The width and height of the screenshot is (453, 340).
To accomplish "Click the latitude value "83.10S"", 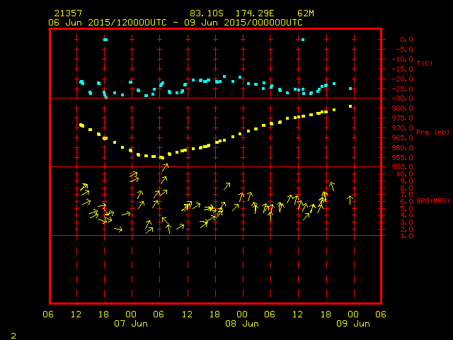I will pos(207,13).
